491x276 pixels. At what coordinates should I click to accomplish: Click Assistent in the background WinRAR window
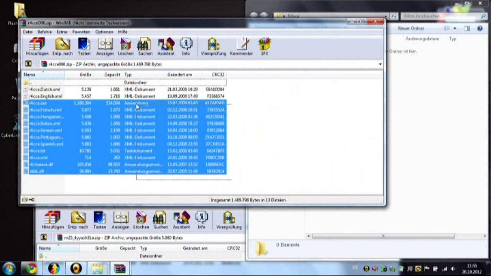point(181,220)
